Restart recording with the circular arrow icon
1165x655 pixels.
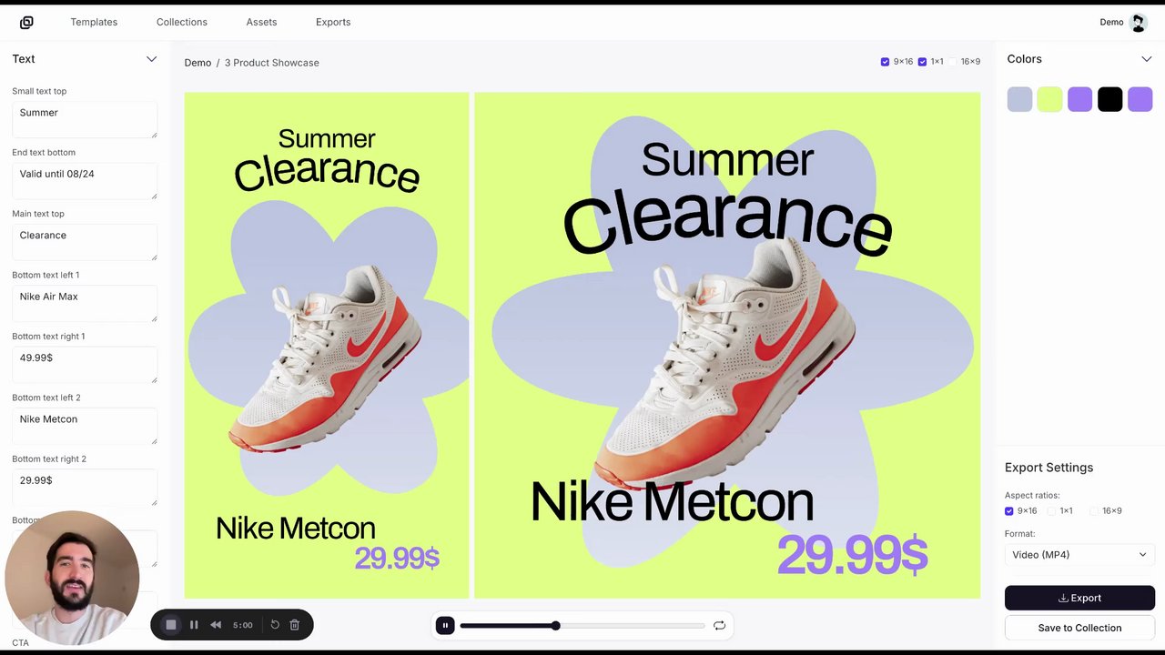[x=275, y=625]
